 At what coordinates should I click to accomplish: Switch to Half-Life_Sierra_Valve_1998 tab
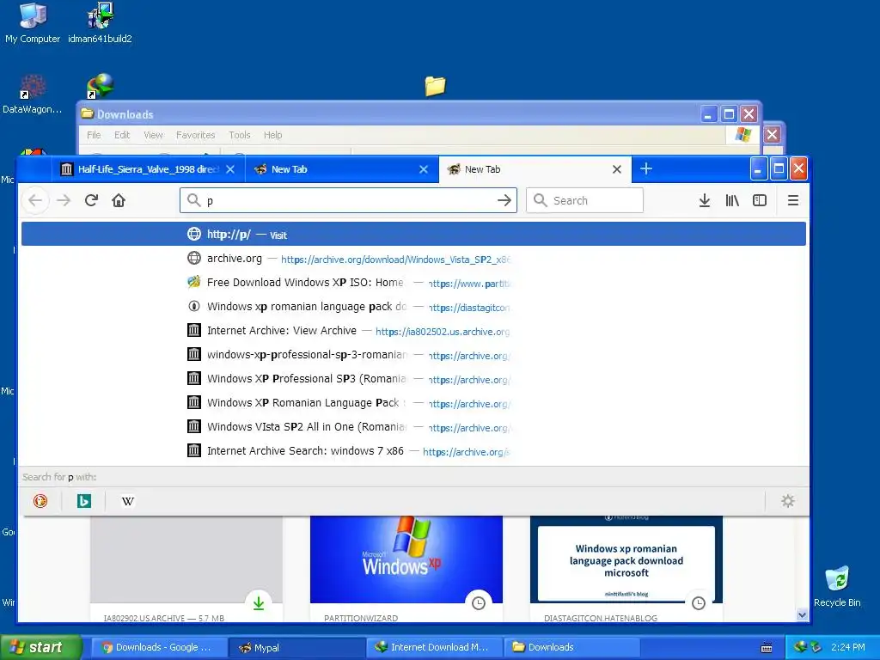[148, 169]
